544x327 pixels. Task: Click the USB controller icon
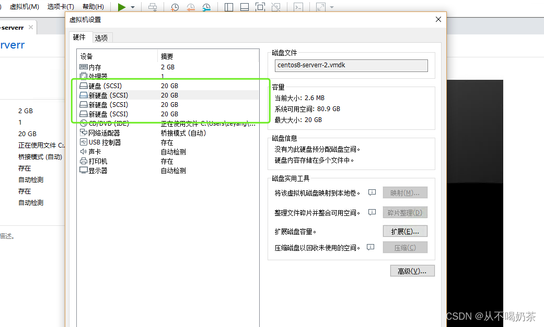click(x=84, y=142)
